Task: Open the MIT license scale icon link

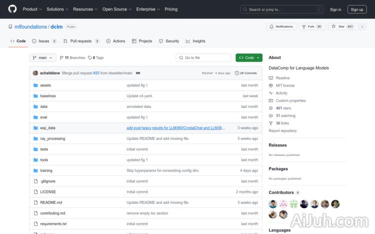Action: point(271,85)
